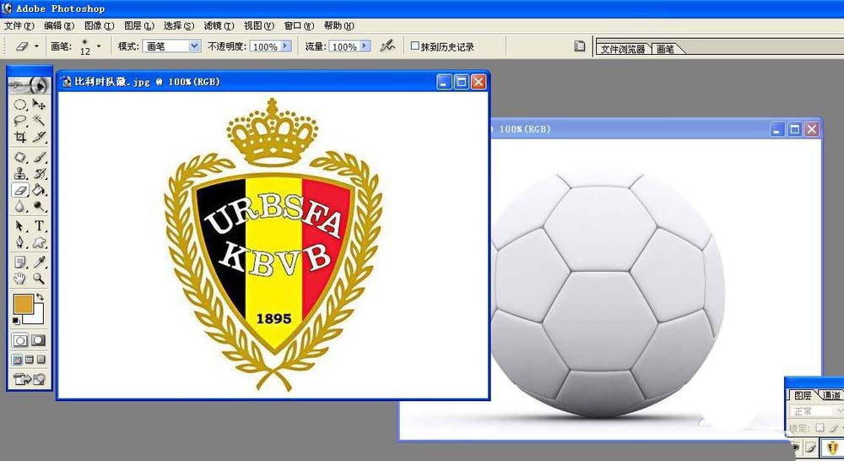Image resolution: width=844 pixels, height=461 pixels.
Task: Open the 不透明度 opacity slider arrow
Action: click(x=286, y=46)
